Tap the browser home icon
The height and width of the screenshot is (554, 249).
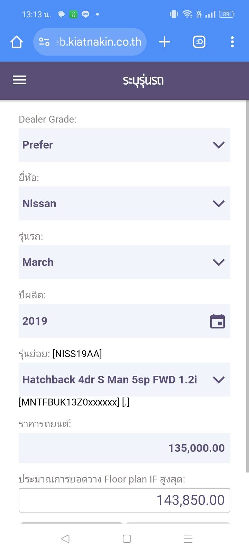pyautogui.click(x=16, y=42)
